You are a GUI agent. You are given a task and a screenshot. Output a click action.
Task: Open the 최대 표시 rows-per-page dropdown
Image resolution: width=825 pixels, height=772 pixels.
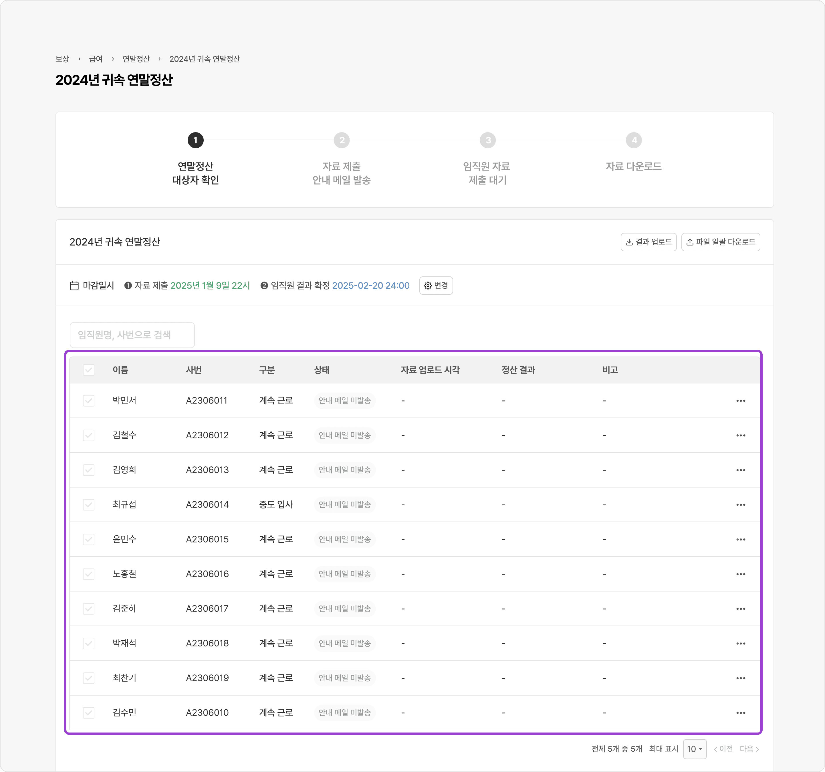(694, 749)
